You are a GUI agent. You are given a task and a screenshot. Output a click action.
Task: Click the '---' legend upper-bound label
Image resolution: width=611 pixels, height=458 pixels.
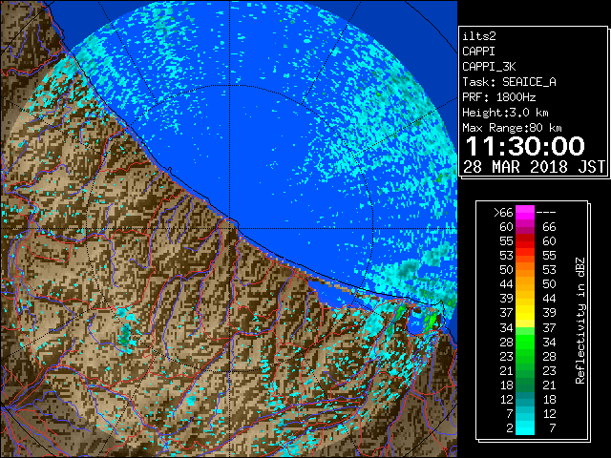point(546,213)
